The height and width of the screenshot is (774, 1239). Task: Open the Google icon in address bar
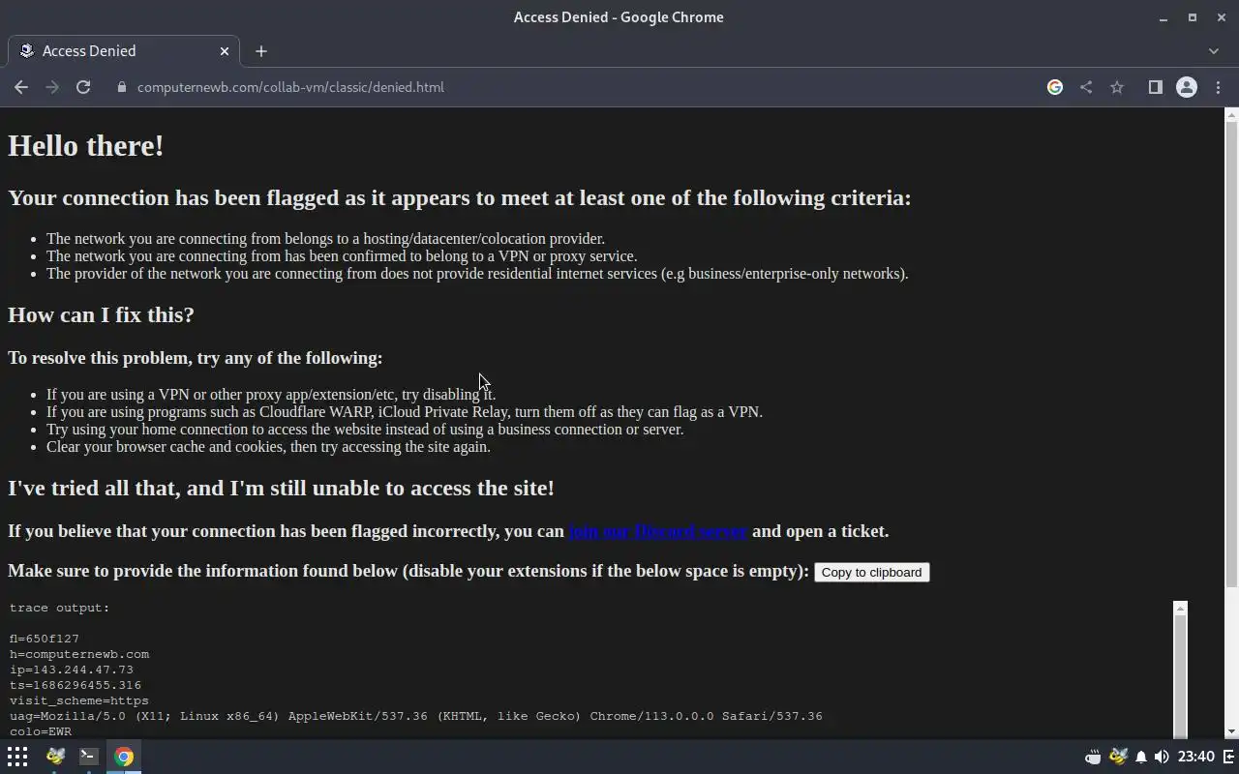[1055, 87]
